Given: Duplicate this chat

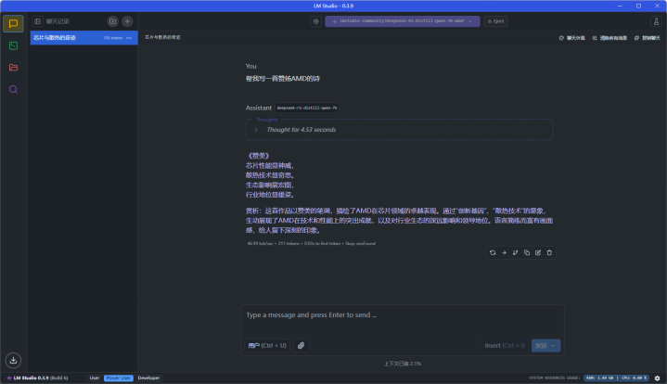Looking at the screenshot, I should (x=647, y=38).
